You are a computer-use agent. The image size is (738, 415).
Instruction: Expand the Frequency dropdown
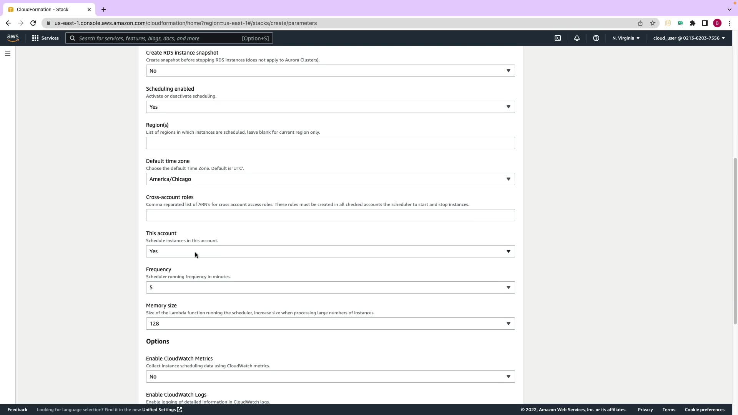pos(330,287)
